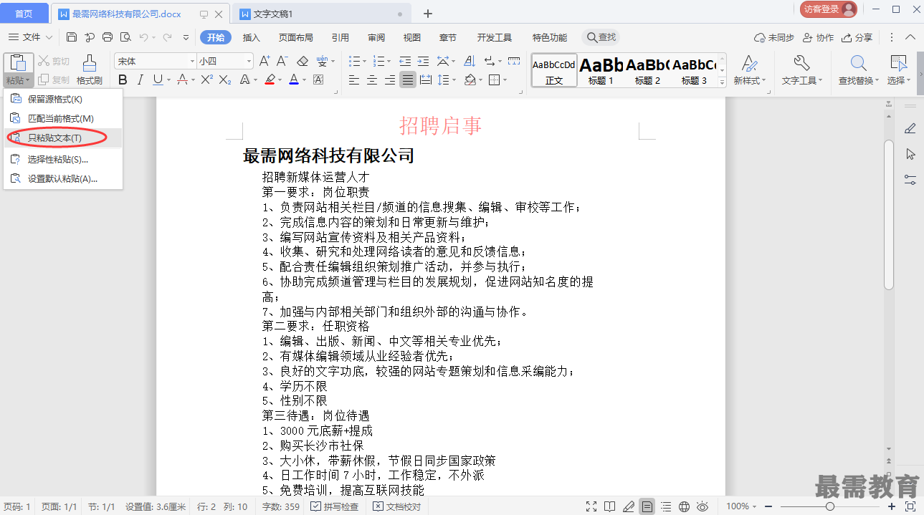Open the Find and Replace (查找替换) dropdown
Image resolution: width=924 pixels, height=515 pixels.
coord(859,81)
